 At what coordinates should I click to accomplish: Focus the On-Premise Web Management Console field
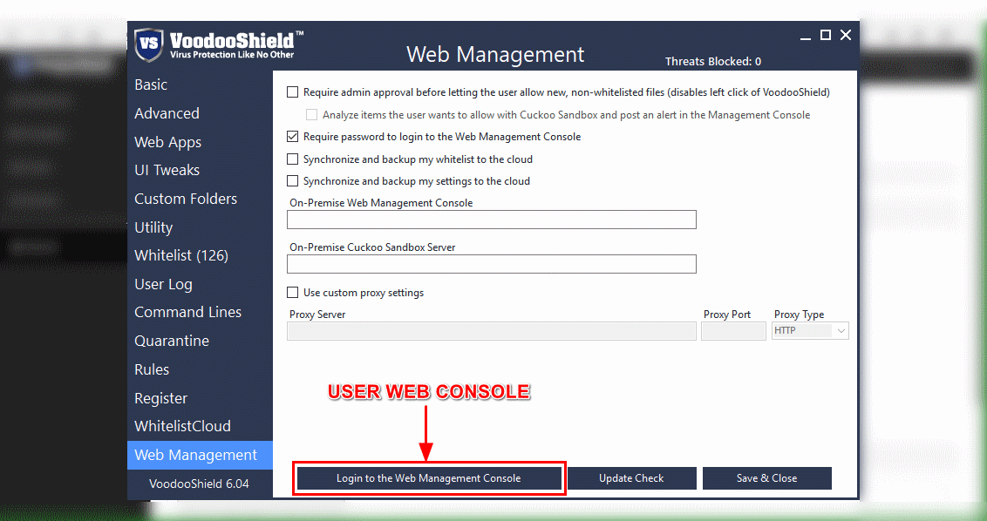[x=492, y=220]
